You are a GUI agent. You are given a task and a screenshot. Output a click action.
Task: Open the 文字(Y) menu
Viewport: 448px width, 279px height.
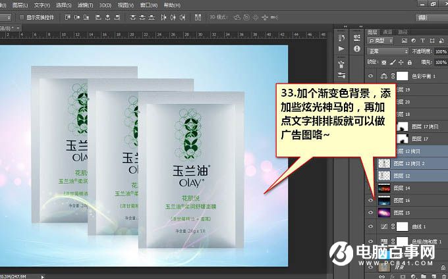pyautogui.click(x=42, y=5)
